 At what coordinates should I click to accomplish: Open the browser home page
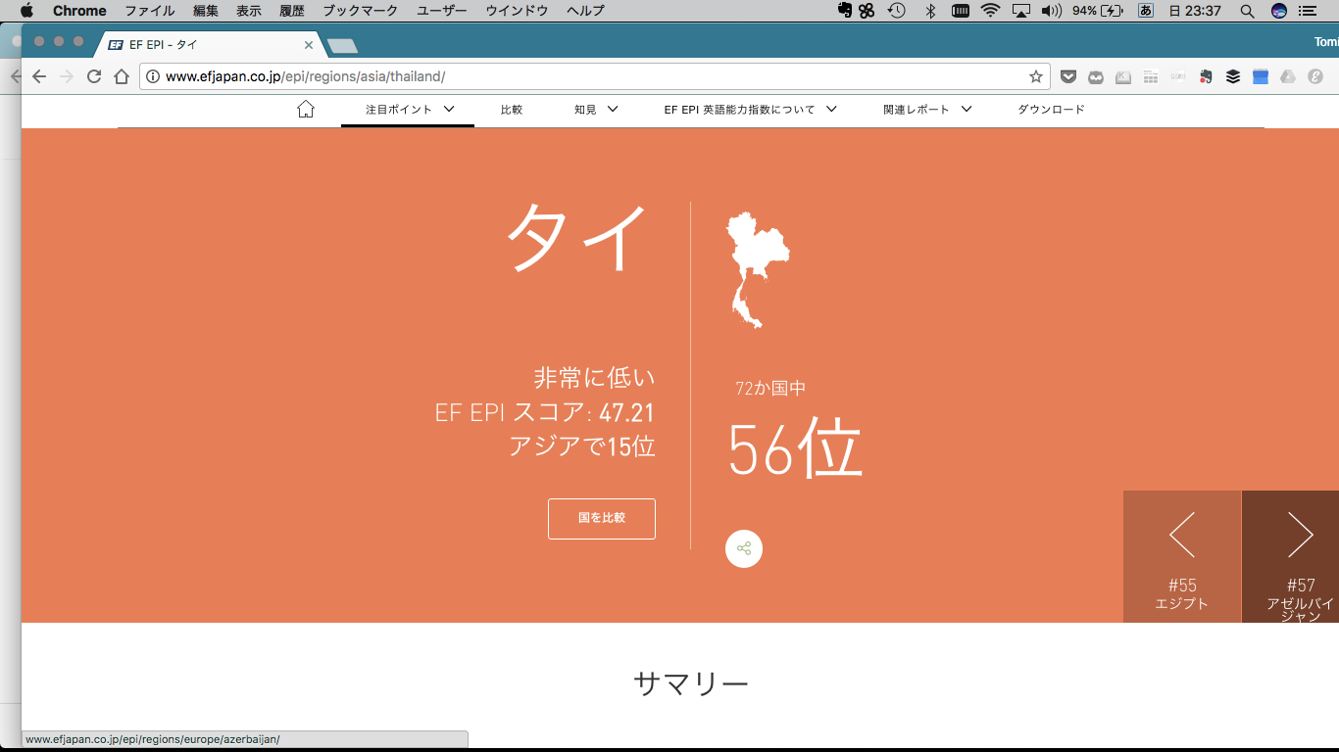pyautogui.click(x=122, y=76)
